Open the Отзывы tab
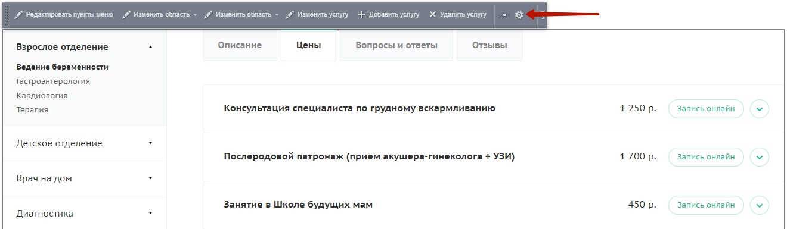The image size is (787, 229). click(489, 45)
